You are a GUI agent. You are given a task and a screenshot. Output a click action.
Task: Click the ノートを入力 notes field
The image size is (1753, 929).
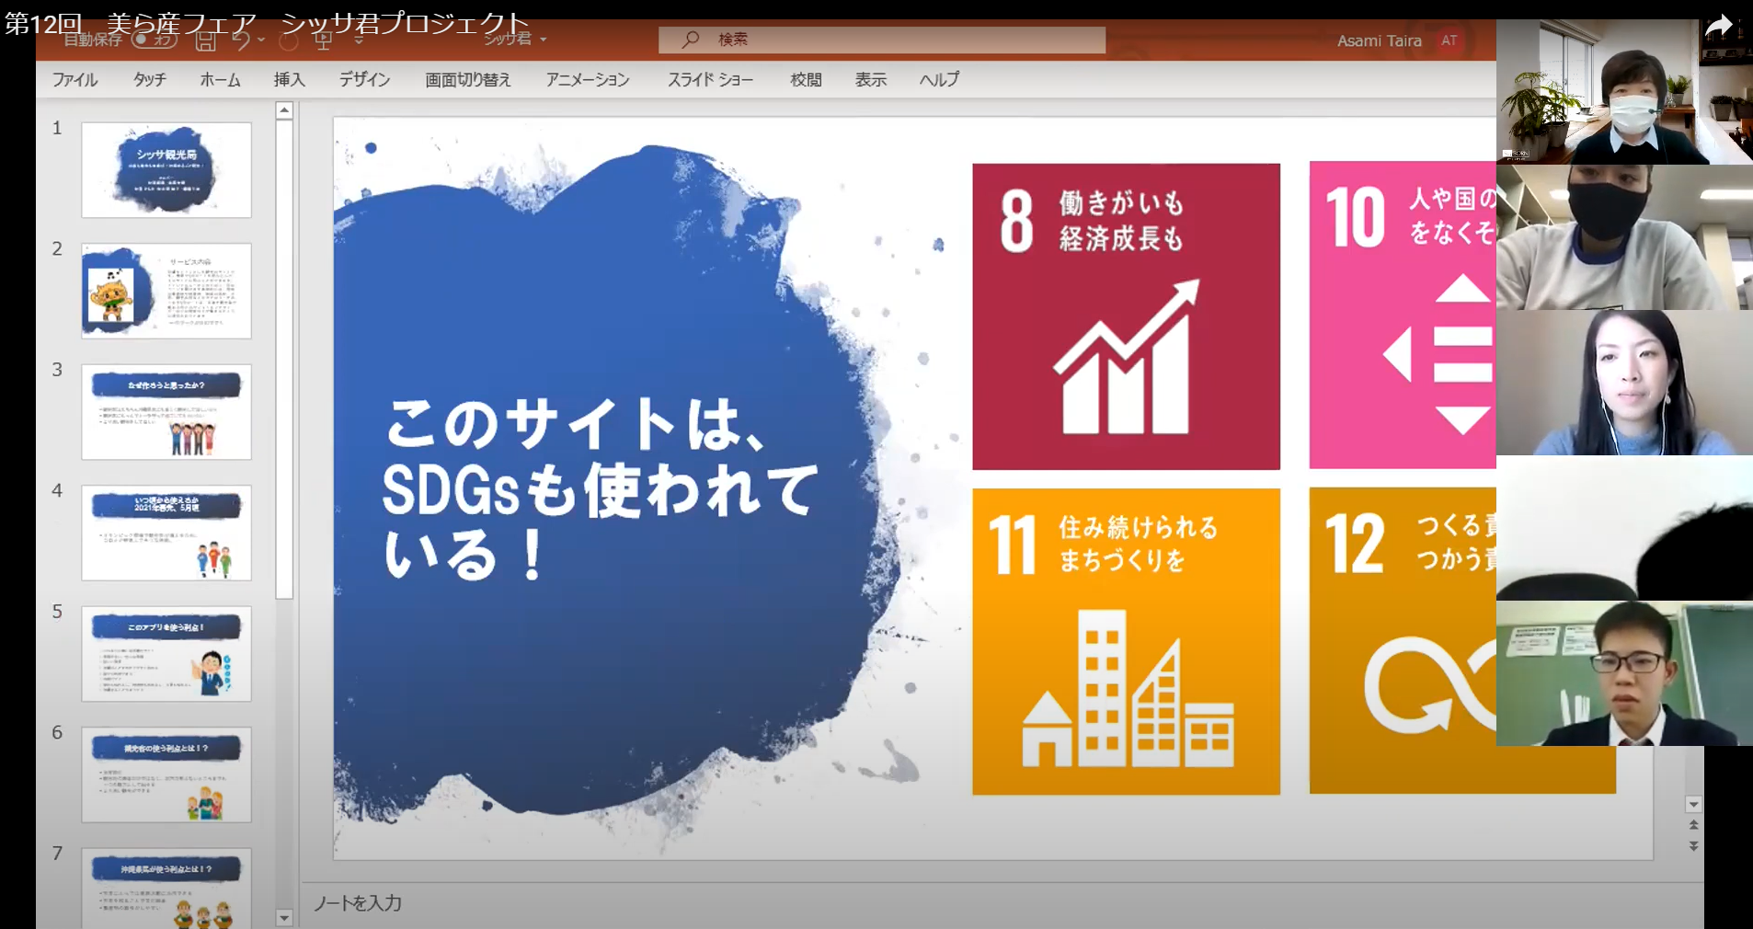1003,903
